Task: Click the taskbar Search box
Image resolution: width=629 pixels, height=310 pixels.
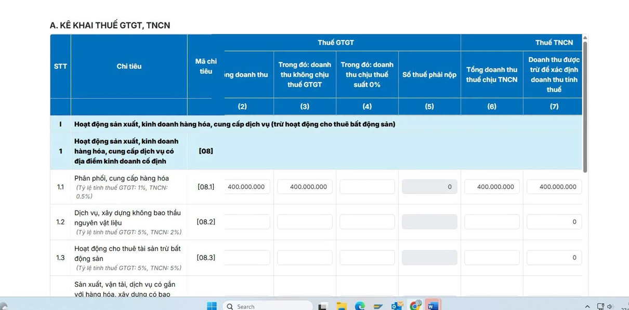Action: click(x=268, y=306)
